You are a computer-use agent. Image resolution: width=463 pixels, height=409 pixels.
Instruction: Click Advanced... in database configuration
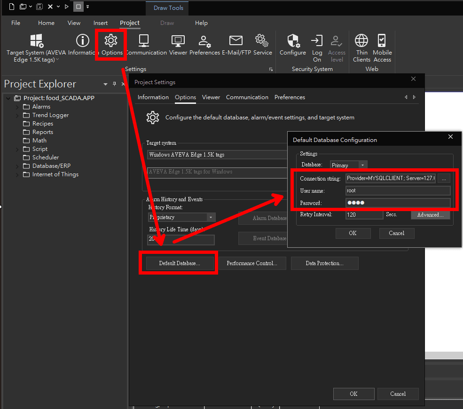(x=430, y=215)
